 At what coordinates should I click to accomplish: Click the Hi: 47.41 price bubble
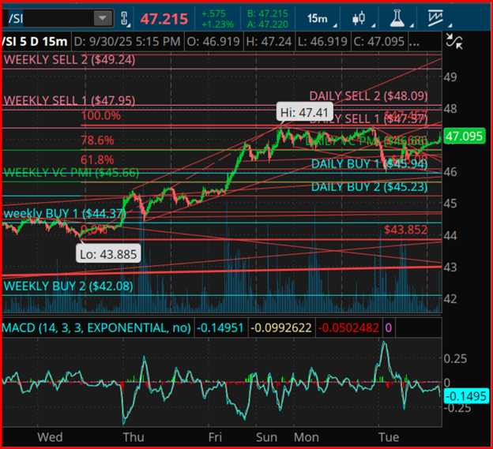coord(303,113)
